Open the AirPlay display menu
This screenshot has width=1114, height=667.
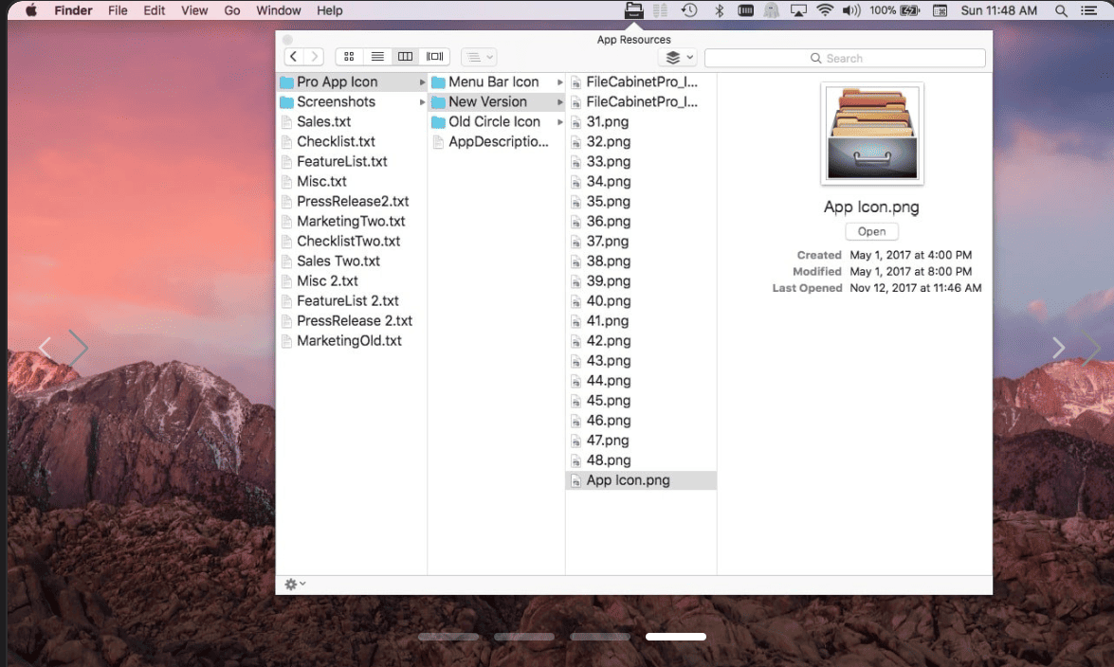(798, 10)
